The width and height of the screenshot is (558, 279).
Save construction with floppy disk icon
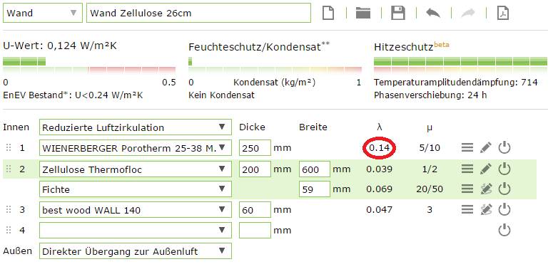click(398, 13)
